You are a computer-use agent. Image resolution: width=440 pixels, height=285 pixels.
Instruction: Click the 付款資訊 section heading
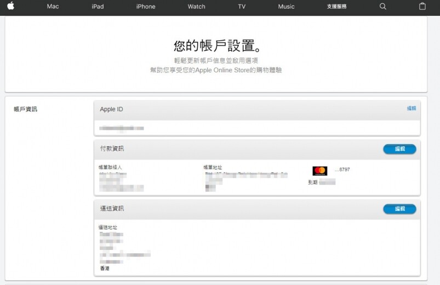(112, 149)
